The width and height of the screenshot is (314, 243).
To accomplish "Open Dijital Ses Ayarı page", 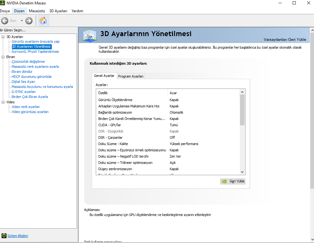I will click(x=24, y=82).
